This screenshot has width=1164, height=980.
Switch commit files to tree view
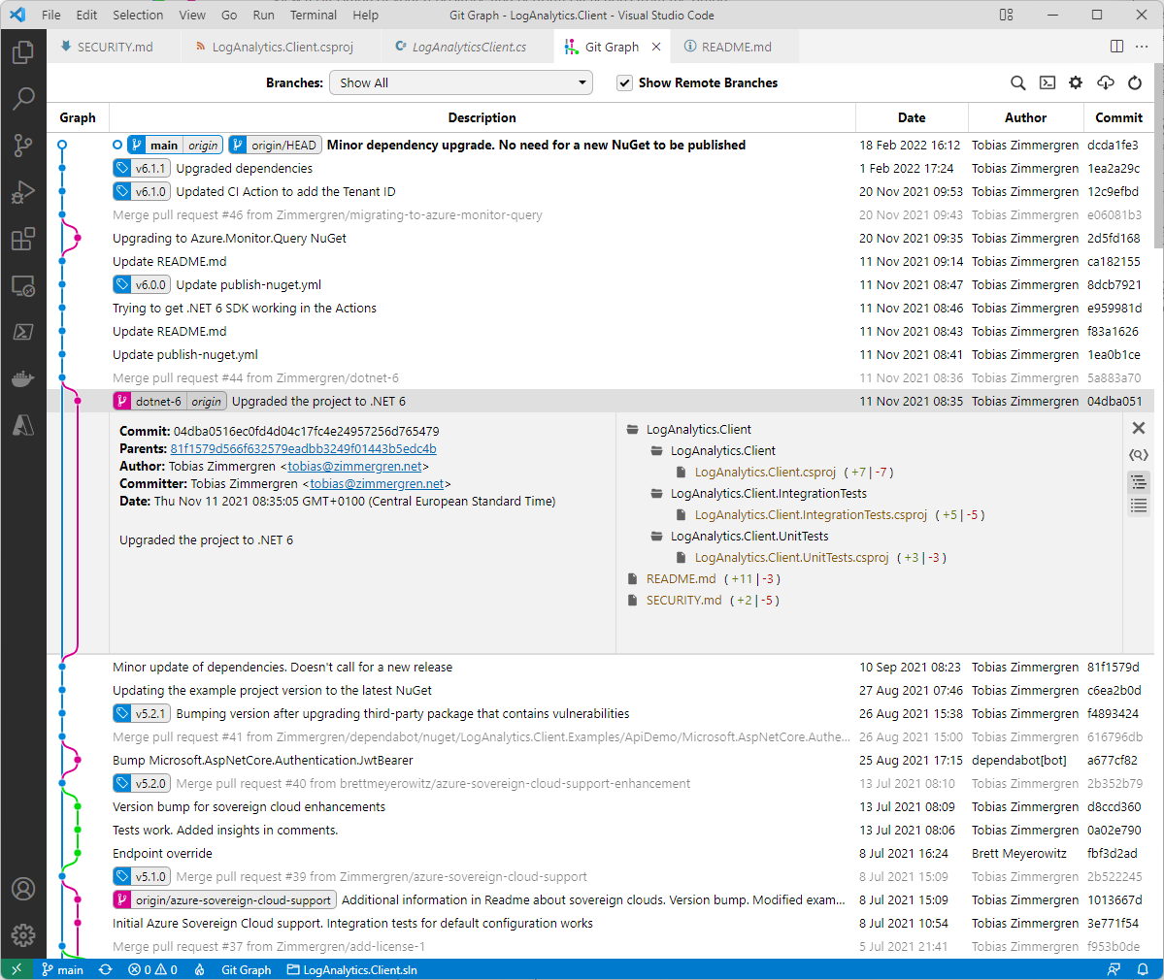click(x=1139, y=480)
